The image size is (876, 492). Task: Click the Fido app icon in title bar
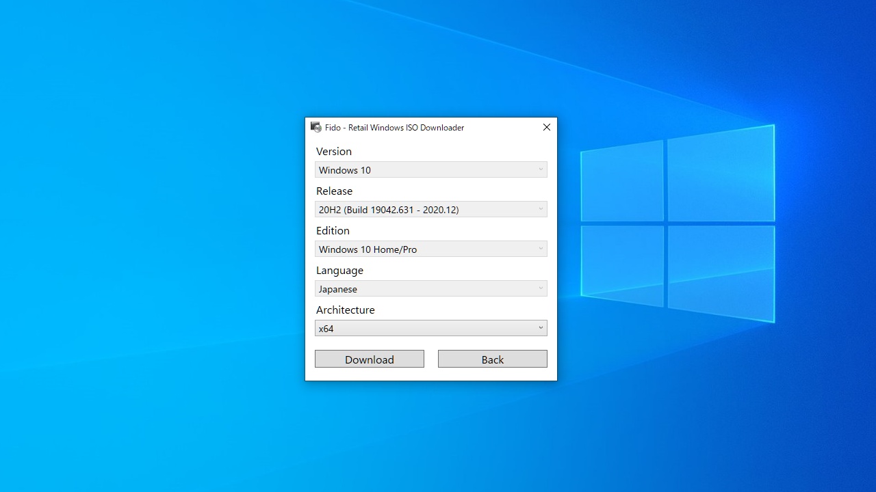click(x=315, y=127)
